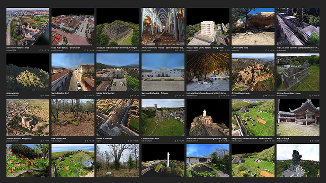Open the San José Cathedral thumbnail

click(163, 72)
